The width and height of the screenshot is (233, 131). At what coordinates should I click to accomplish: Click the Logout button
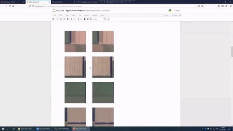[177, 11]
